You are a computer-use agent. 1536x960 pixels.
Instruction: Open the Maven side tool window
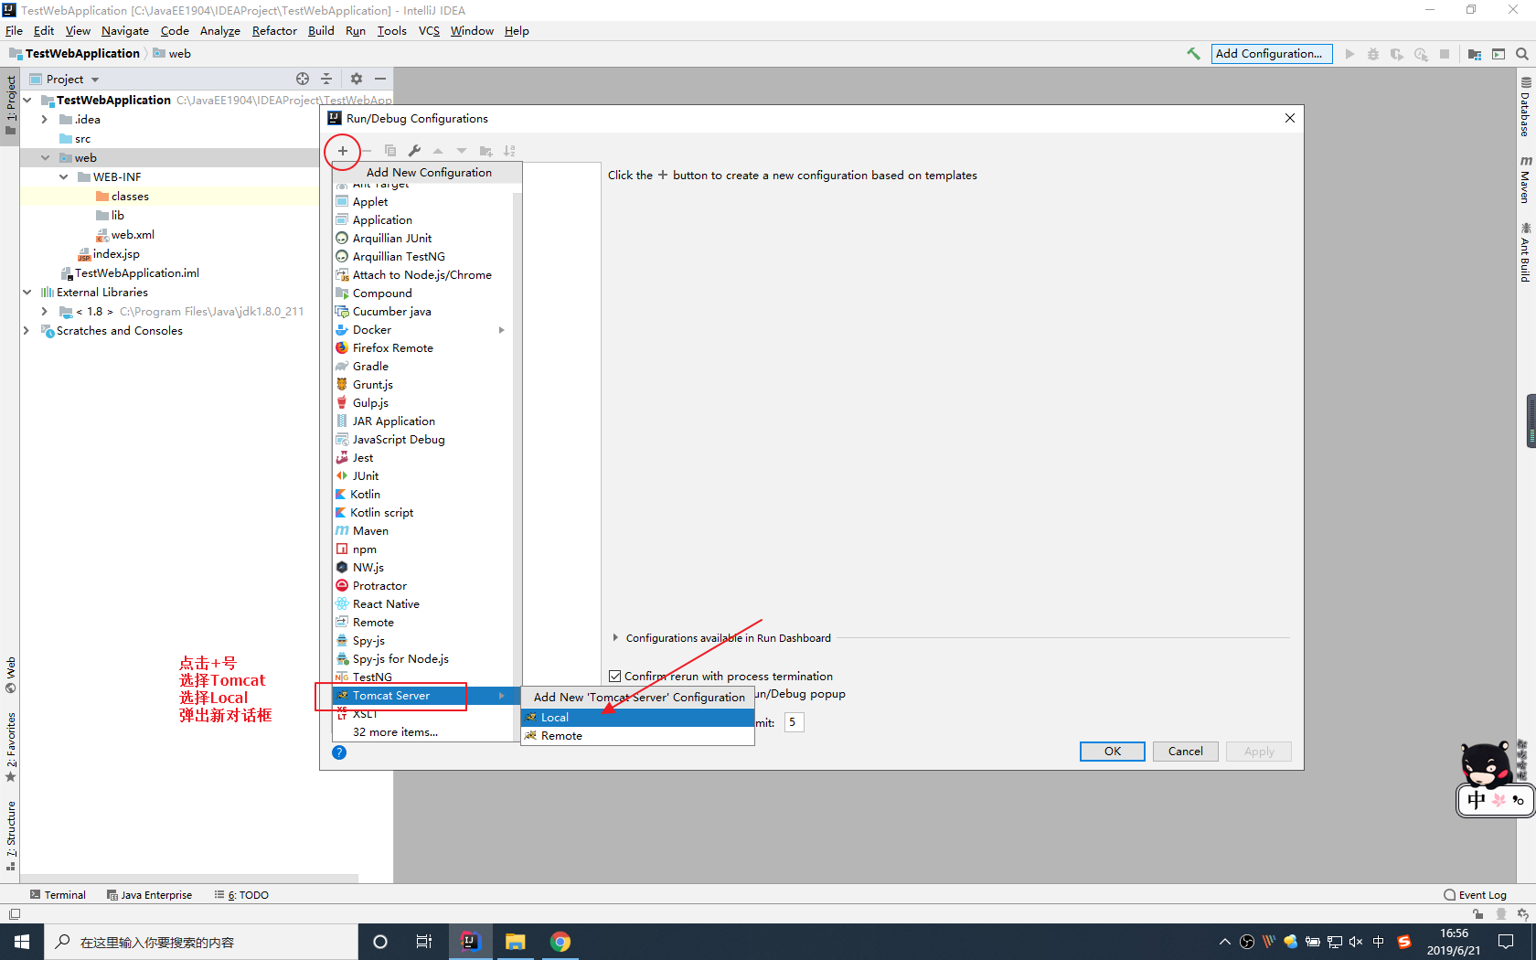click(1526, 179)
